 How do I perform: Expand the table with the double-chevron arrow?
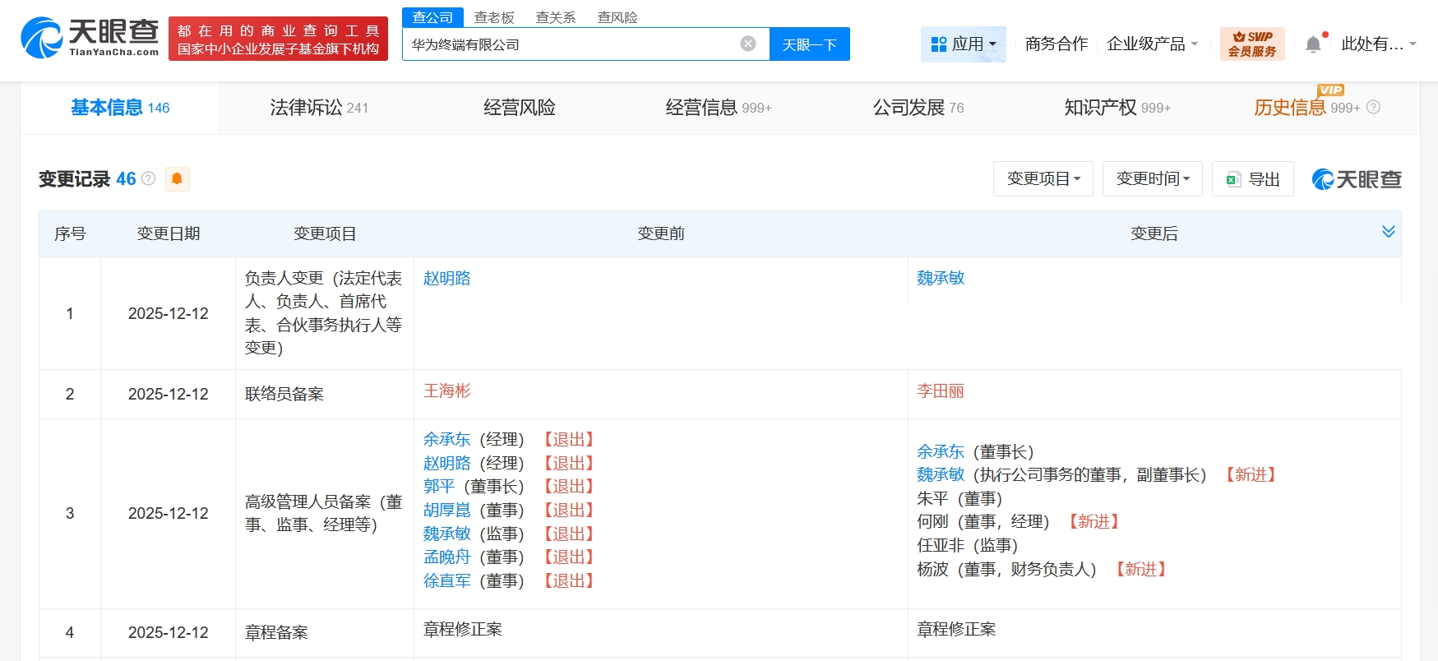1388,232
